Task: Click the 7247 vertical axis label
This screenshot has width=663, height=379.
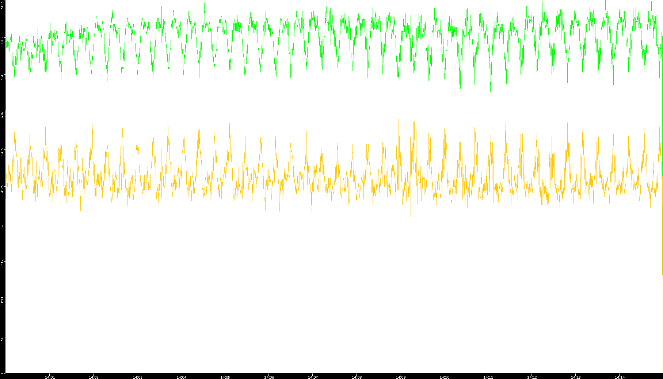Action: [3, 77]
